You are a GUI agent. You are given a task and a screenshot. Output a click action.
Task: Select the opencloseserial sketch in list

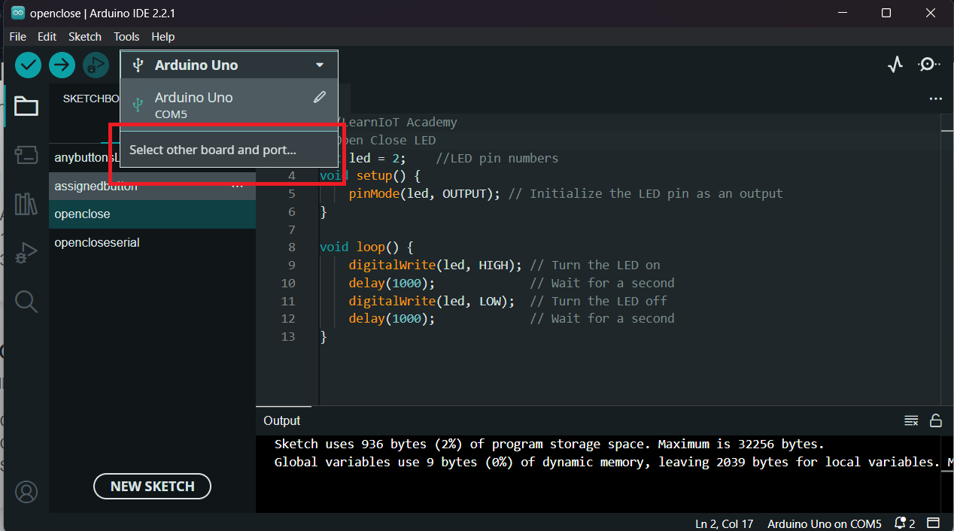click(x=152, y=243)
